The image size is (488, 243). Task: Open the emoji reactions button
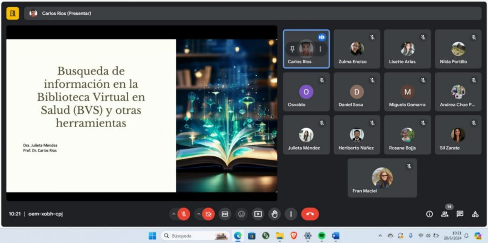tap(242, 214)
